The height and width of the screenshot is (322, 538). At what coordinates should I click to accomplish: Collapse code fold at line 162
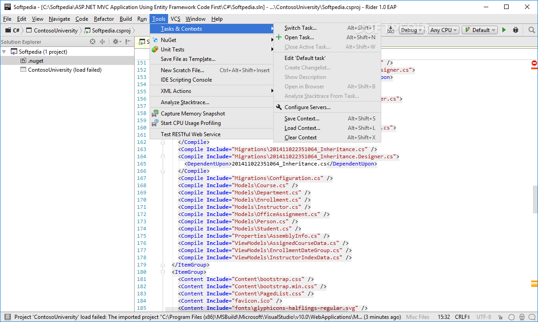(x=163, y=142)
